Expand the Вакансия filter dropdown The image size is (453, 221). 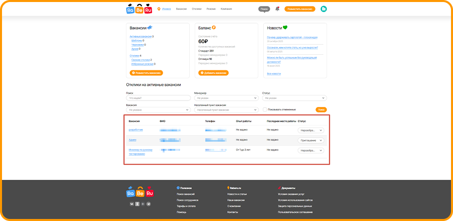click(158, 109)
